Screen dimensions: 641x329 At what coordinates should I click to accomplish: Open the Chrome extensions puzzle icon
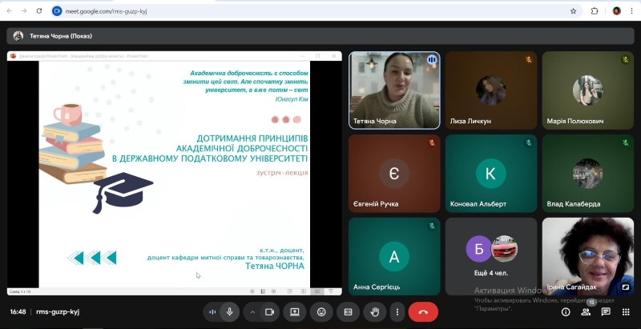(x=595, y=11)
